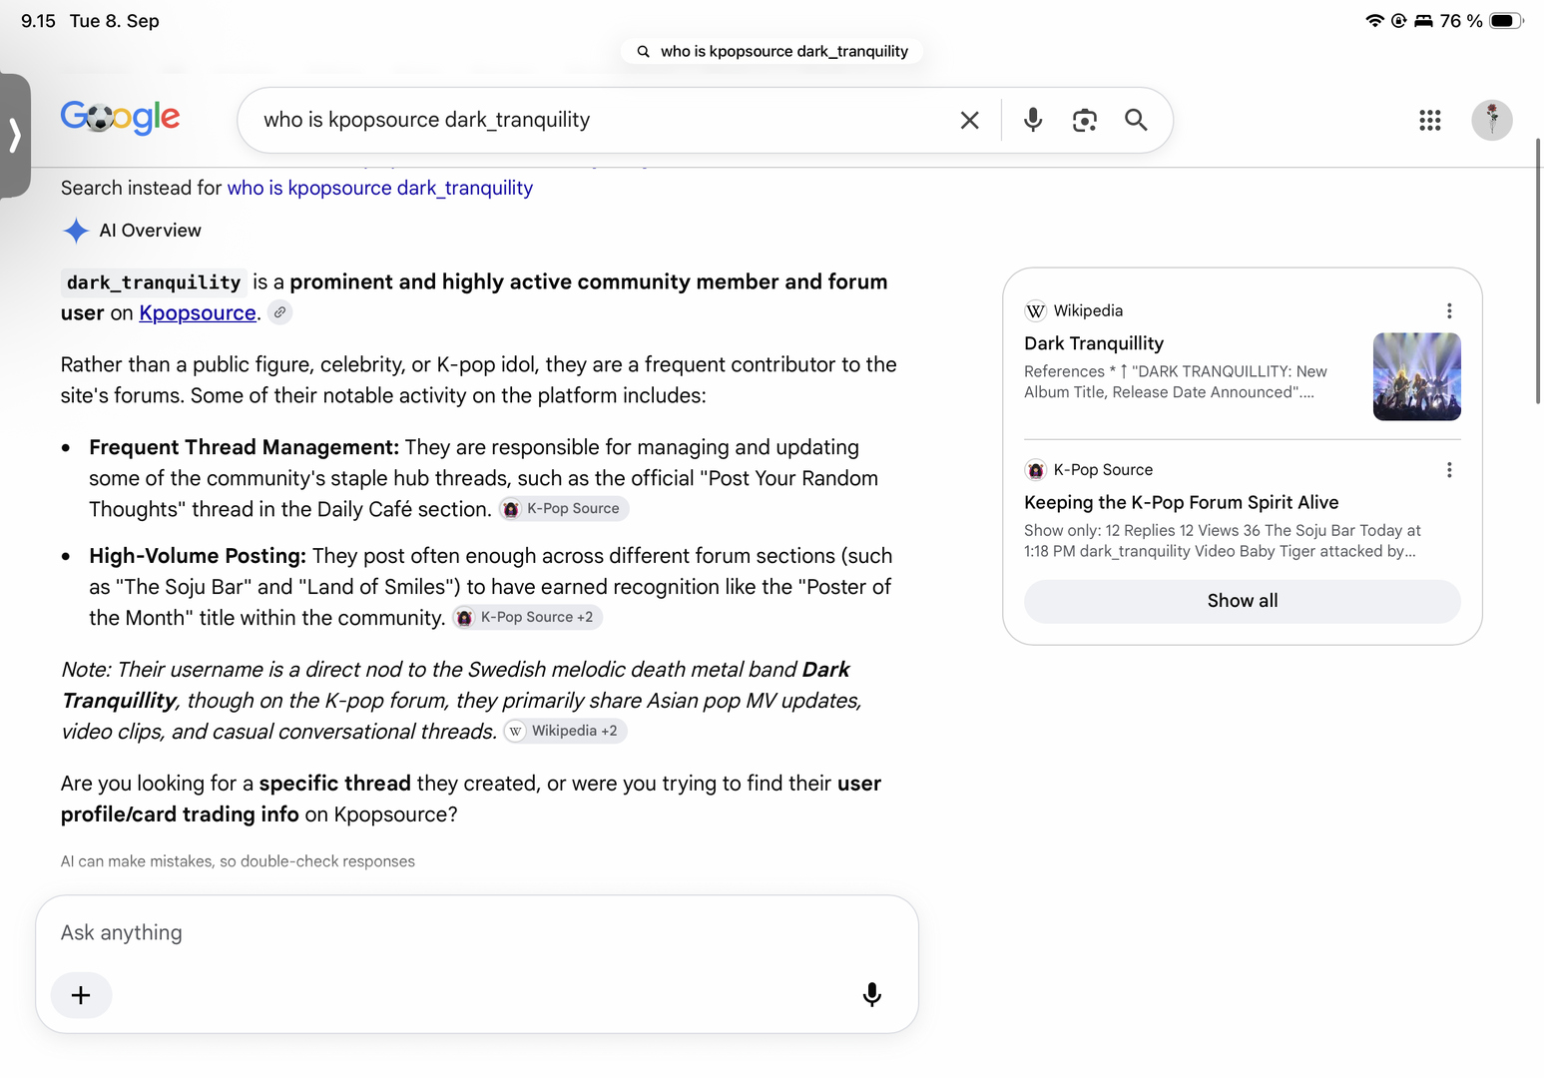Tap the link chain icon after Kpopsource
The image size is (1544, 1078).
coord(280,312)
